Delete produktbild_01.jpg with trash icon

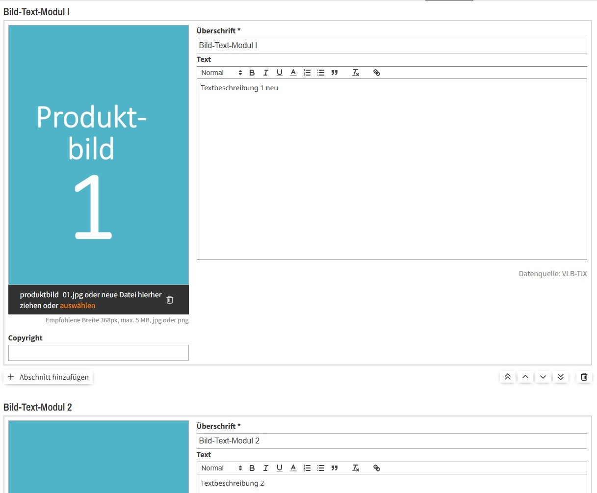pos(170,300)
